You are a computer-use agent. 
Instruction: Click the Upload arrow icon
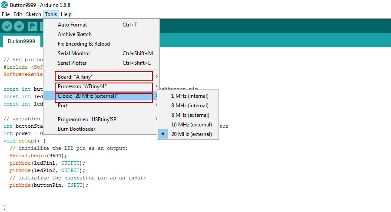click(x=19, y=26)
